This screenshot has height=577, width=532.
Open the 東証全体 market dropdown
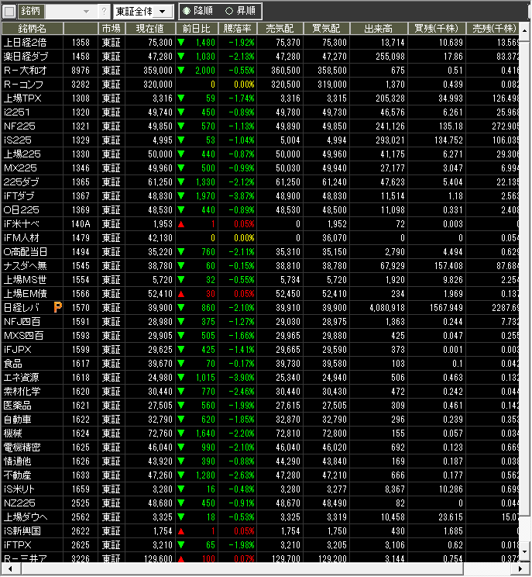pos(142,12)
